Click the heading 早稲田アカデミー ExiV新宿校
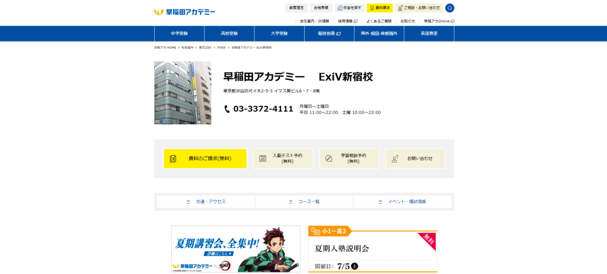 [x=298, y=76]
